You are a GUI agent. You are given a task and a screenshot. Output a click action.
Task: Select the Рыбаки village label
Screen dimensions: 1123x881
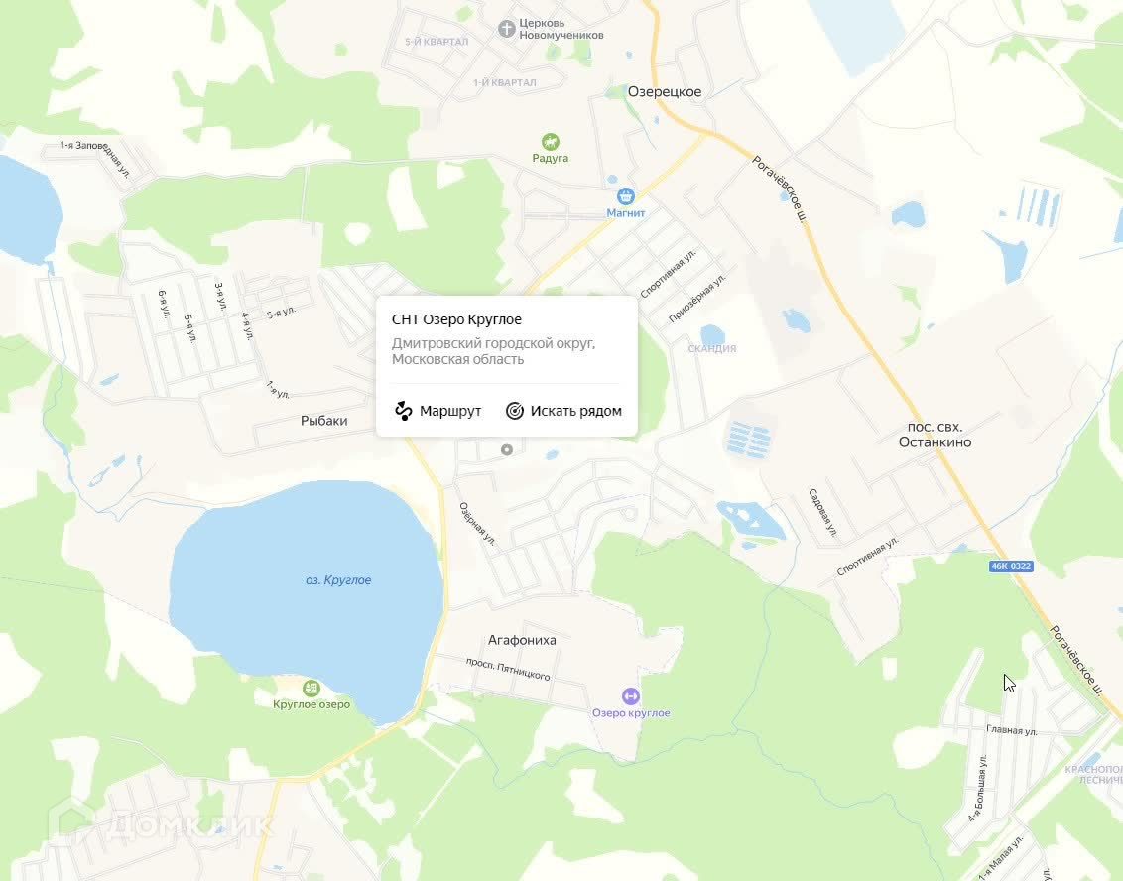[x=323, y=421]
